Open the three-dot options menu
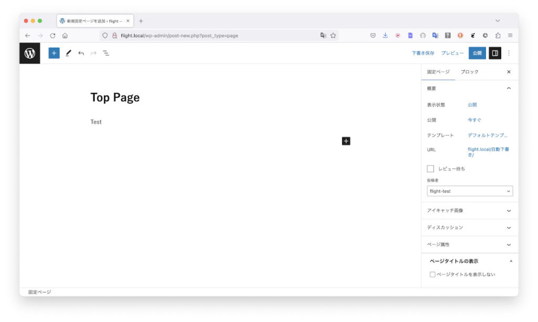The height and width of the screenshot is (322, 538). tap(509, 53)
